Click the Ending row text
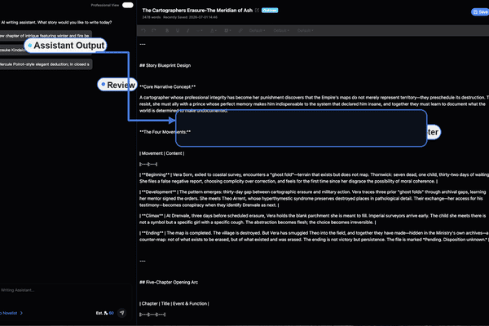The image size is (489, 326). pos(314,236)
